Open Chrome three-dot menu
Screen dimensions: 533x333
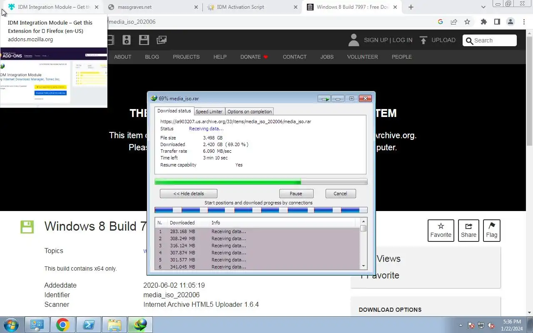(x=524, y=22)
